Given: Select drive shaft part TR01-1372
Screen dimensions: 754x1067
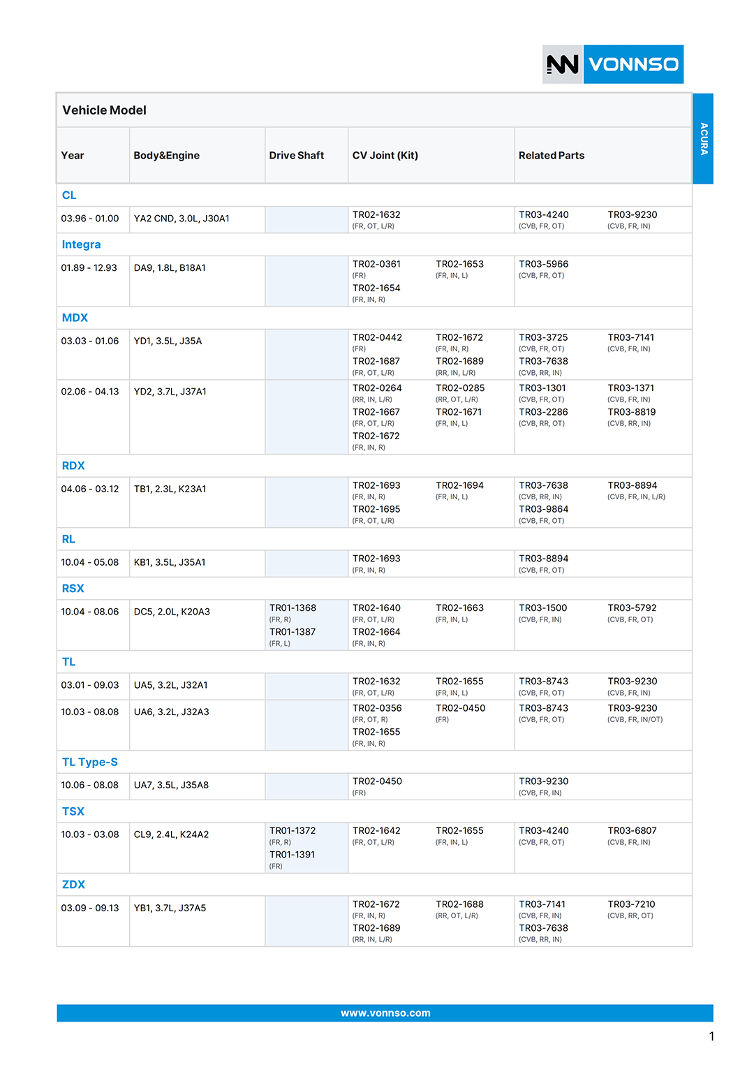Looking at the screenshot, I should [x=293, y=831].
